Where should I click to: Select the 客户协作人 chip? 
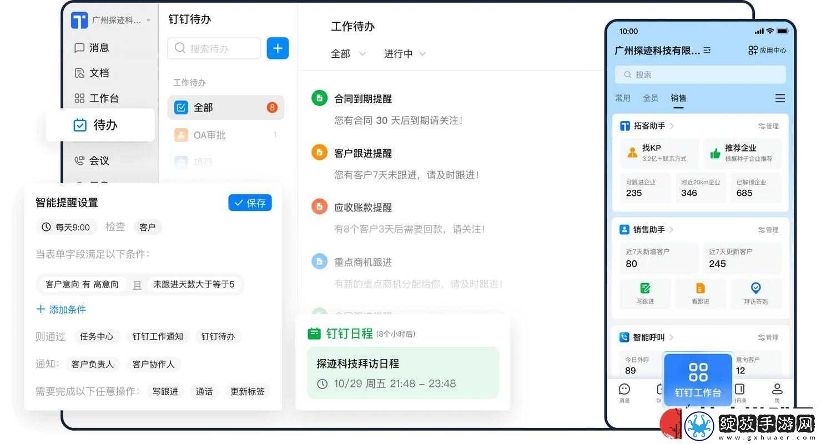click(154, 364)
